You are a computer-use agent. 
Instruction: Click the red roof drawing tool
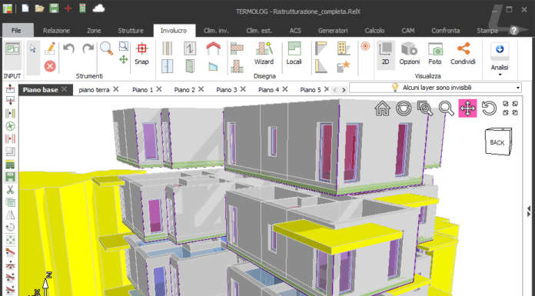tap(213, 48)
